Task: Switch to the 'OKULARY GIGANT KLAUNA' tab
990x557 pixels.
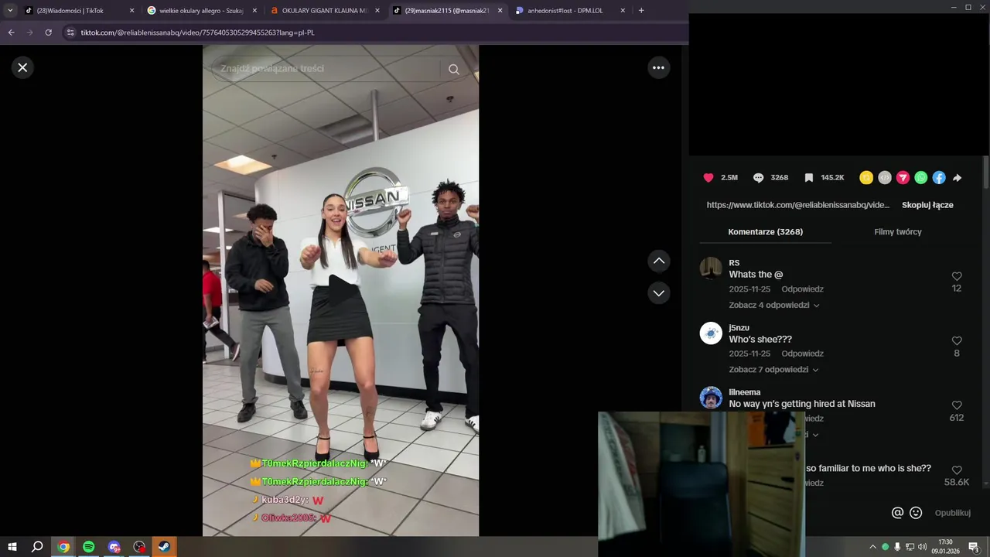Action: (324, 11)
